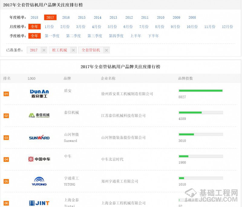Image resolution: width=242 pixels, height=207 pixels.
Task: Remove the 桩工机械 filter tag
Action: 73,50
